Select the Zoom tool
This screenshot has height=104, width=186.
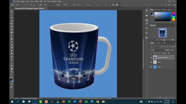pyautogui.click(x=12, y=72)
